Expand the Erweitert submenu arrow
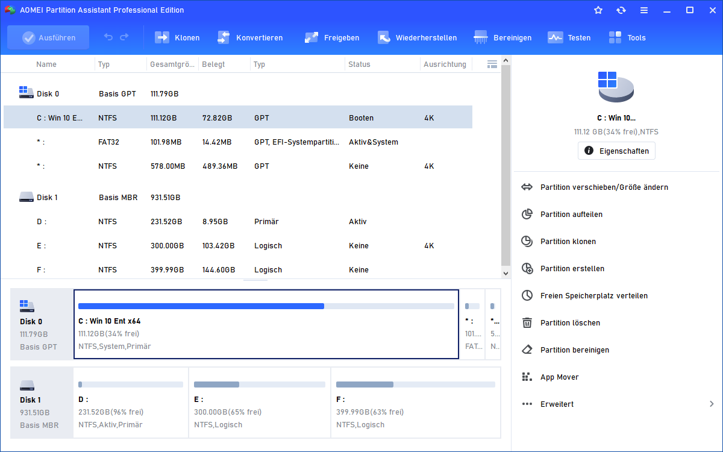This screenshot has width=723, height=452. (x=712, y=404)
